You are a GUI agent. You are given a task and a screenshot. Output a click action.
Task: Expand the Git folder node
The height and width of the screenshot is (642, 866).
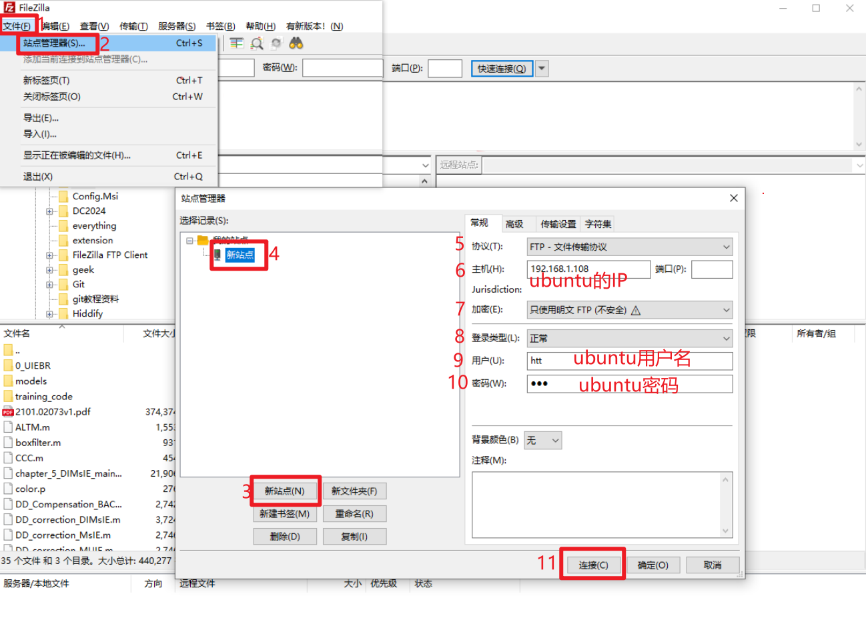coord(49,284)
